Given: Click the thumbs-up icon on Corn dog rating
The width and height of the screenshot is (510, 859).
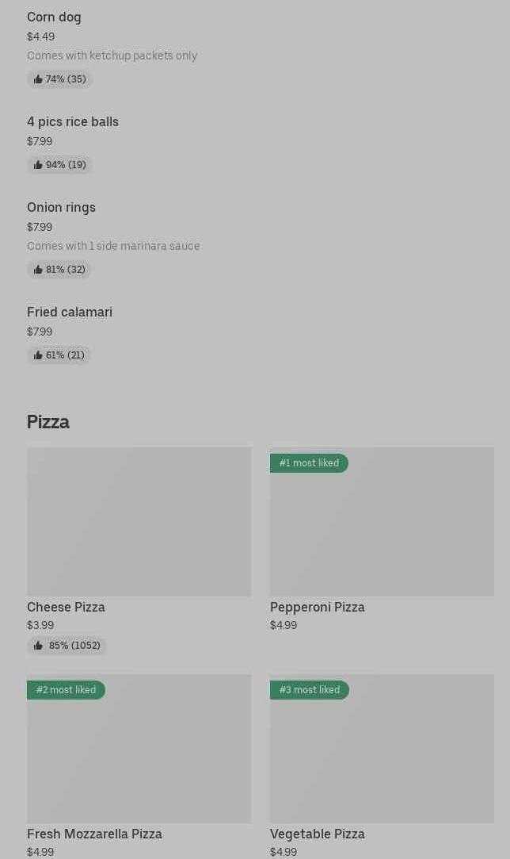Looking at the screenshot, I should pos(38,79).
